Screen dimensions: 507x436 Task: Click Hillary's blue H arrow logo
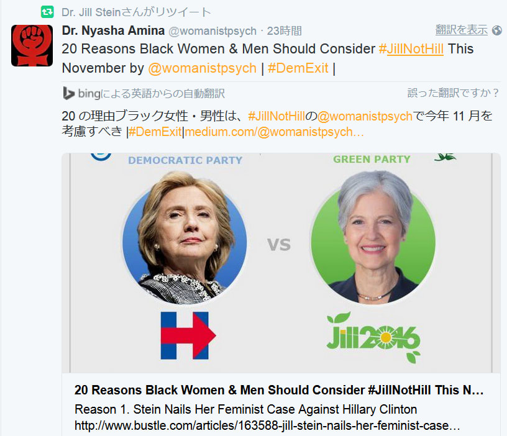(x=188, y=335)
